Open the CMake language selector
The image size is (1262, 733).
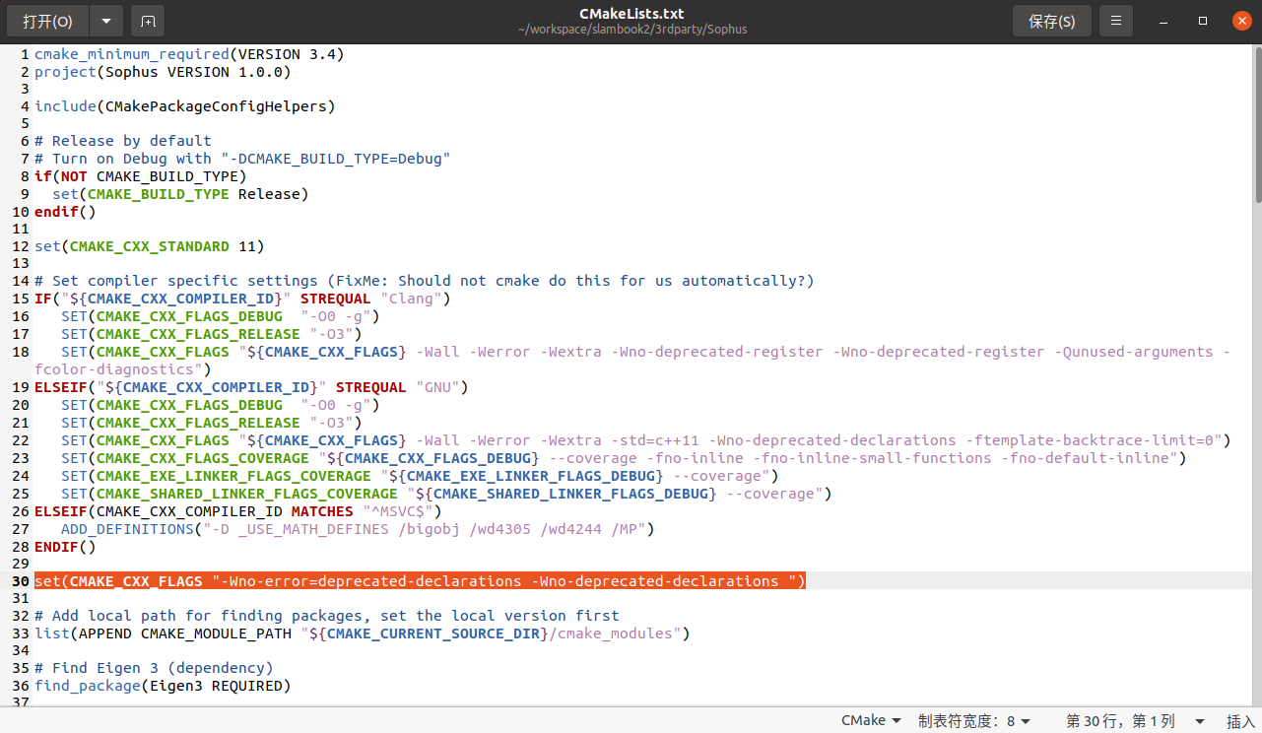[871, 720]
